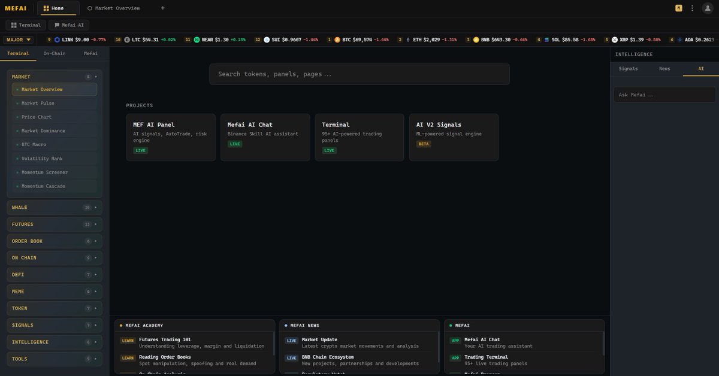Open the three-dot options menu
This screenshot has height=376, width=719.
pyautogui.click(x=693, y=8)
